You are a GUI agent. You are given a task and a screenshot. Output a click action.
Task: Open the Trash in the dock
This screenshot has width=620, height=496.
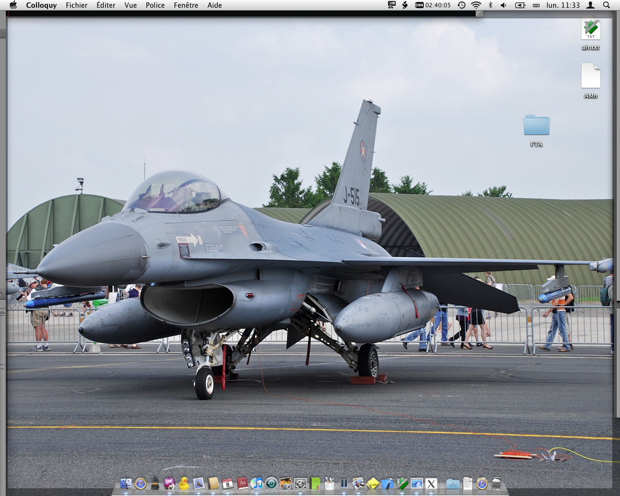point(496,483)
